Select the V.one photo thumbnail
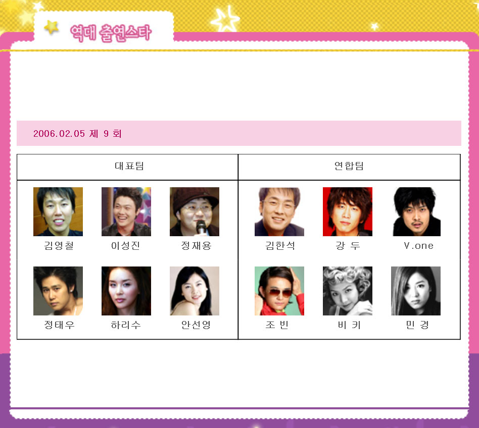 point(417,211)
